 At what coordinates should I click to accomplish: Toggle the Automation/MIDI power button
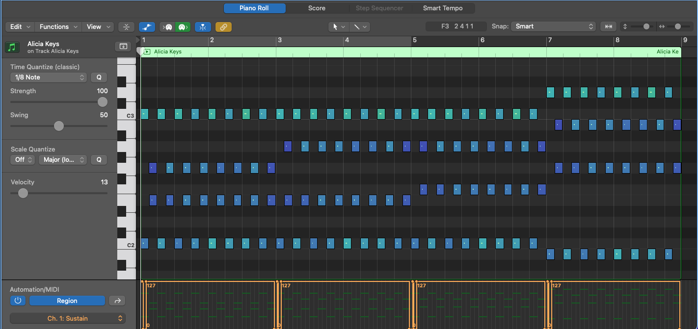tap(18, 301)
